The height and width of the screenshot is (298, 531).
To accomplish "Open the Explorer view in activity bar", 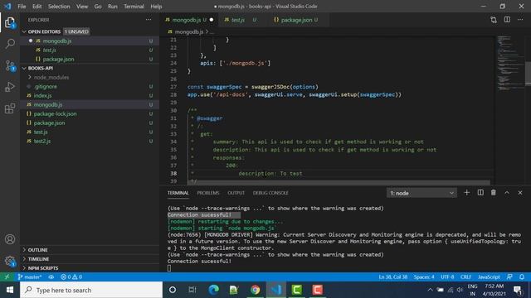I will pos(10,22).
